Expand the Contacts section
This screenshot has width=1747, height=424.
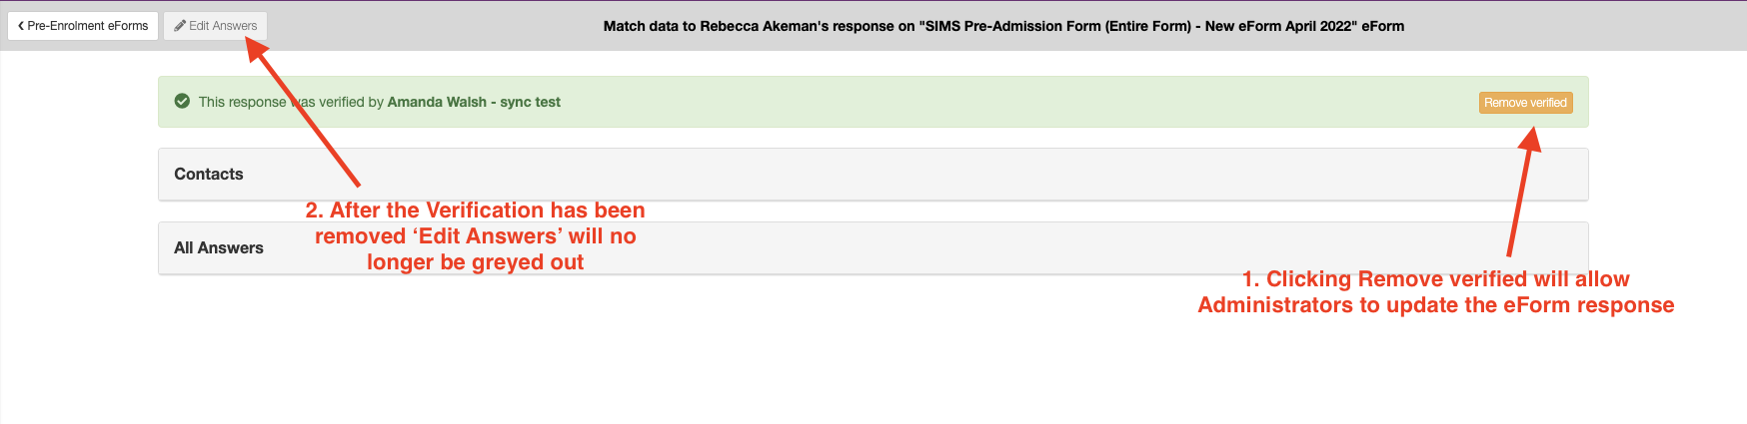873,175
